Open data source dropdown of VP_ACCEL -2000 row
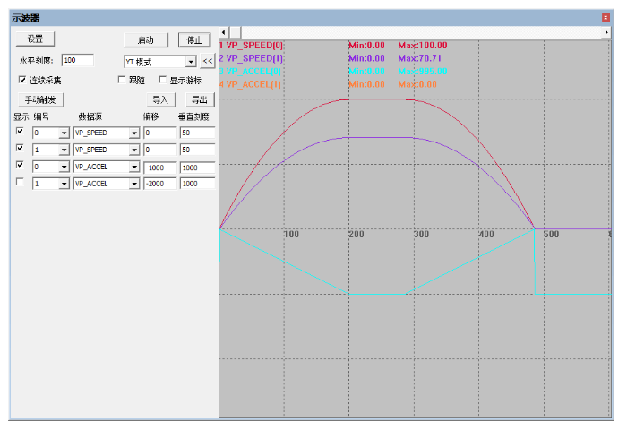Image resolution: width=627 pixels, height=430 pixels. tap(134, 184)
